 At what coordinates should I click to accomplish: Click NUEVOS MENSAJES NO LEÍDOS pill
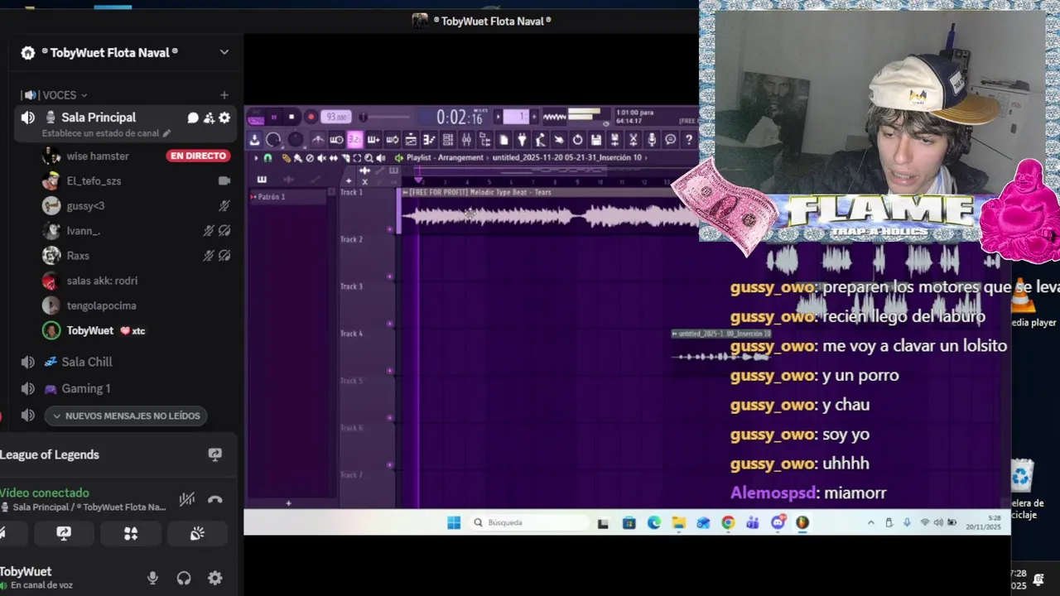tap(126, 416)
